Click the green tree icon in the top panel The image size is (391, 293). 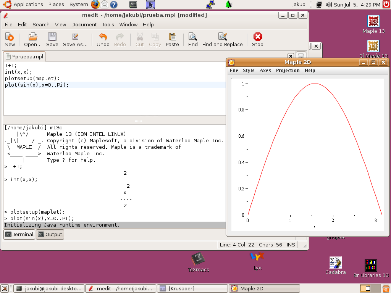(228, 5)
